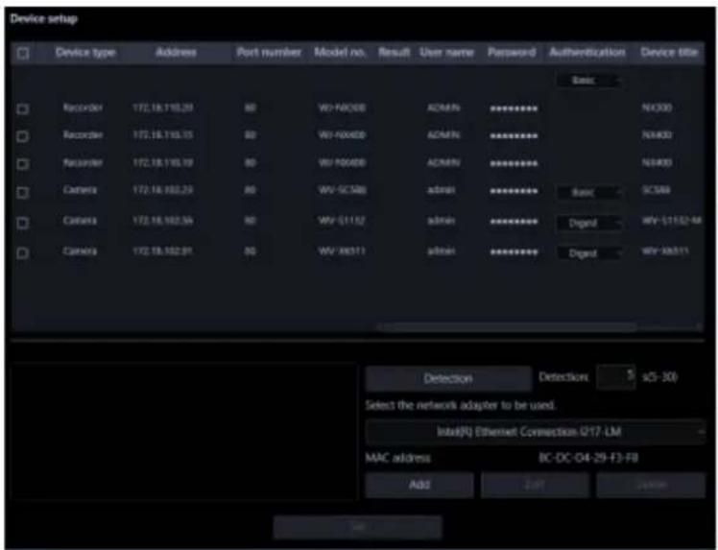Click the password field in the NX300 row
The height and width of the screenshot is (550, 718).
pyautogui.click(x=514, y=109)
